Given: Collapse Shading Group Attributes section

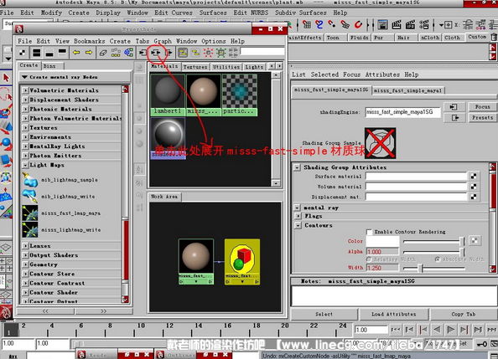Looking at the screenshot, I should point(298,167).
